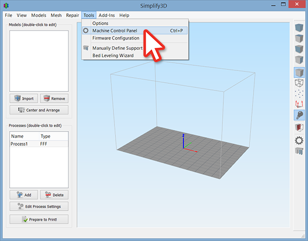Choose Options from the Tools menu
This screenshot has width=308, height=241.
135,23
